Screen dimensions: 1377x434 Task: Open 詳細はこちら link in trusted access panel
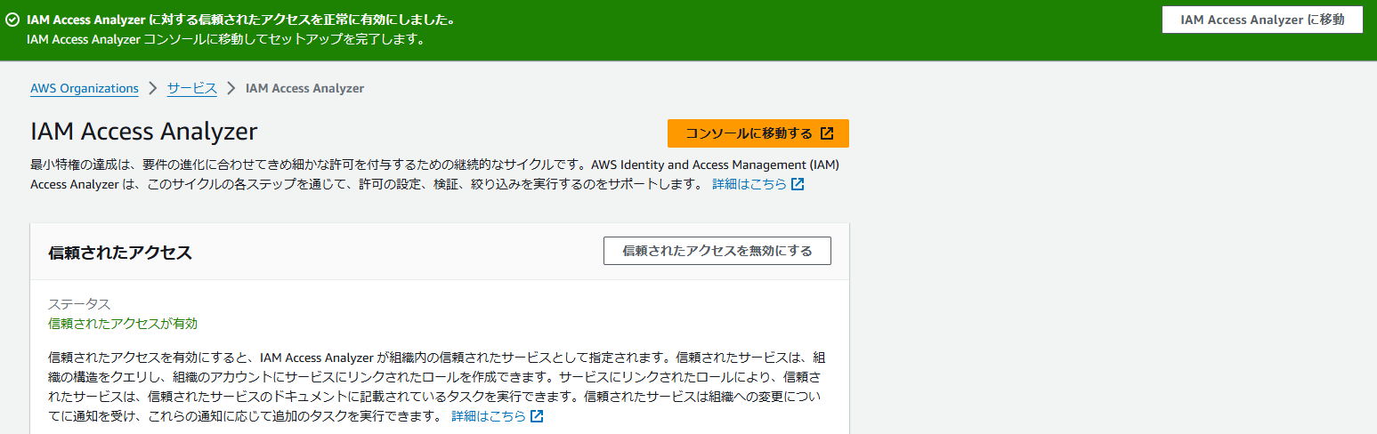489,416
